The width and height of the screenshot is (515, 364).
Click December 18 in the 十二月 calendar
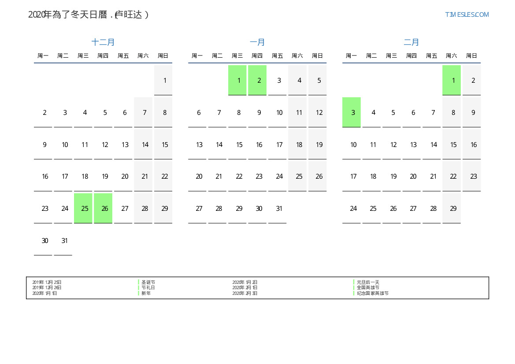83,176
